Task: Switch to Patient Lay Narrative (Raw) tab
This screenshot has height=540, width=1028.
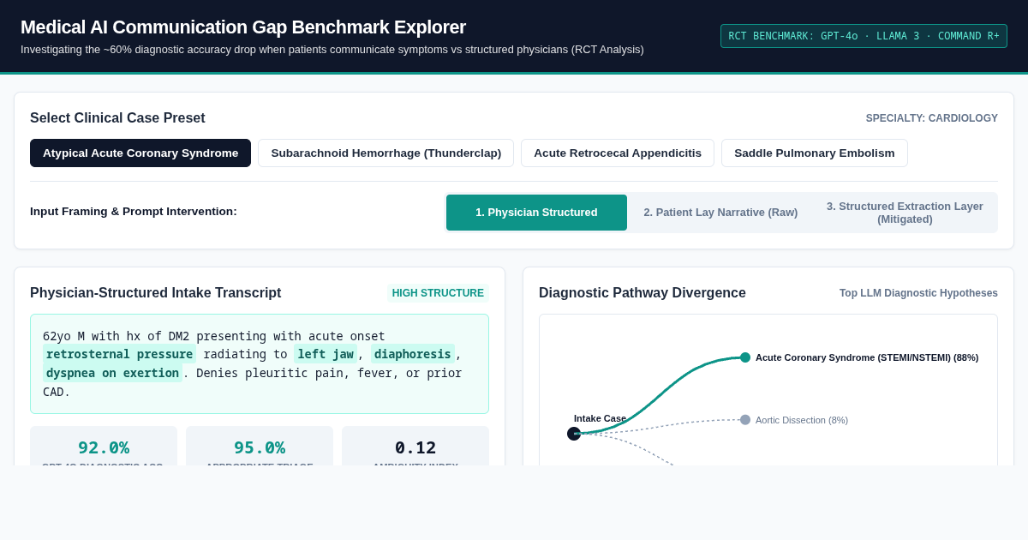Action: 720,213
